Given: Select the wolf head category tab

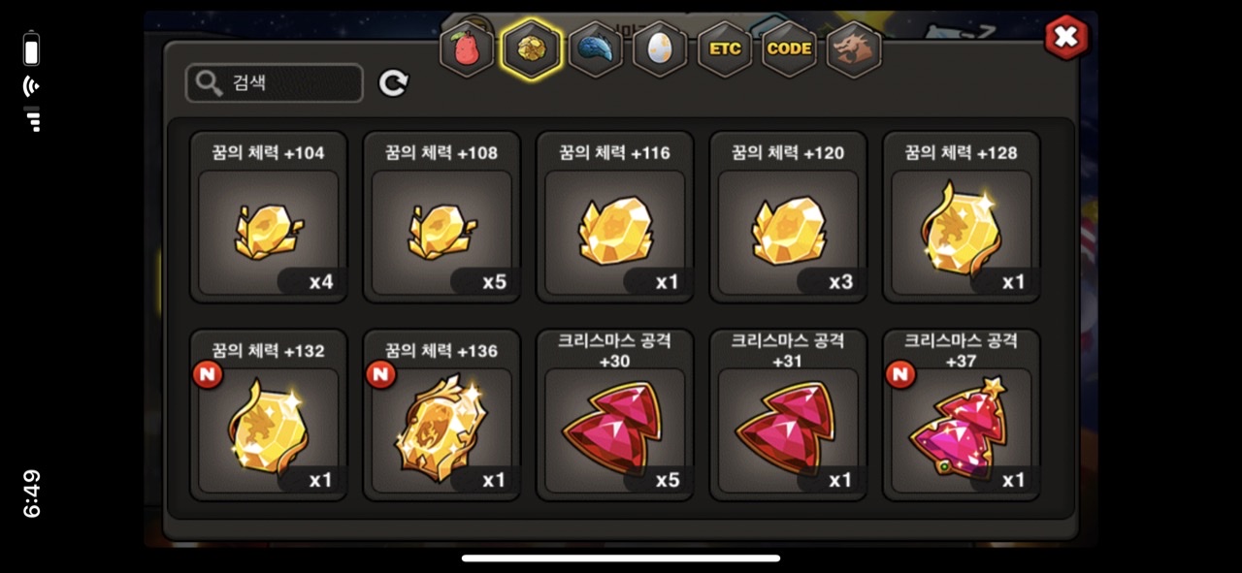Looking at the screenshot, I should [853, 48].
